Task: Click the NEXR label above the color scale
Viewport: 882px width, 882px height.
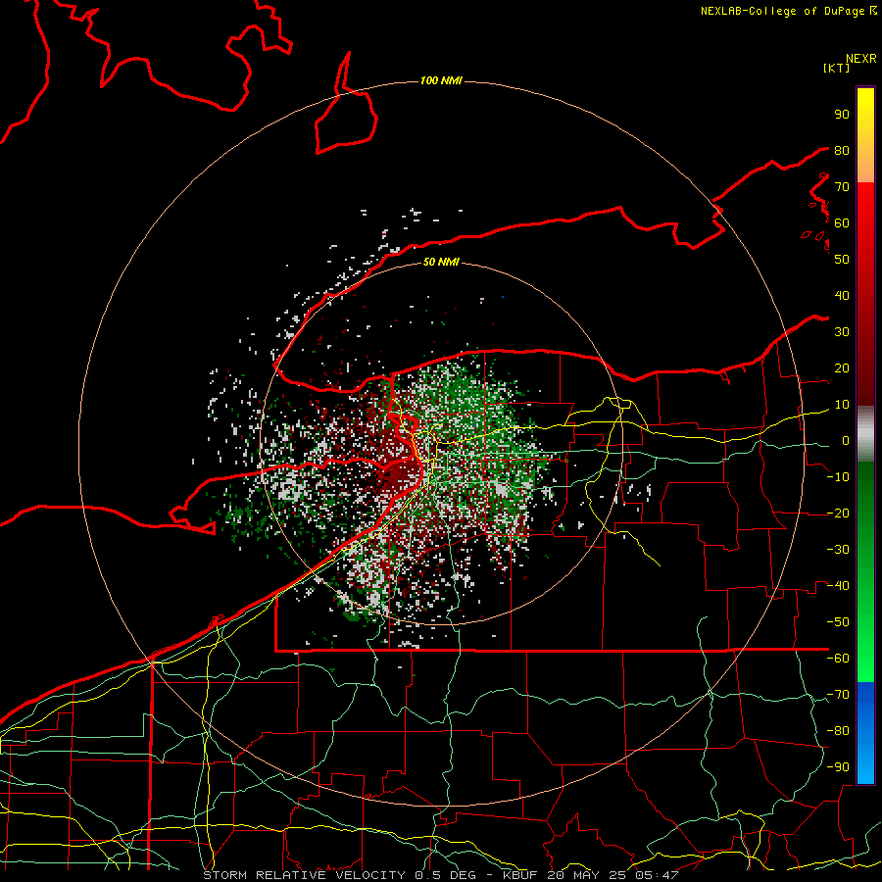Action: point(861,59)
